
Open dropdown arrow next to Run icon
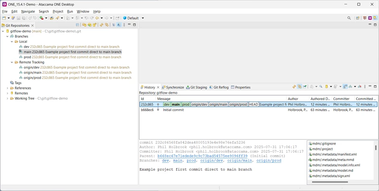pos(46,18)
